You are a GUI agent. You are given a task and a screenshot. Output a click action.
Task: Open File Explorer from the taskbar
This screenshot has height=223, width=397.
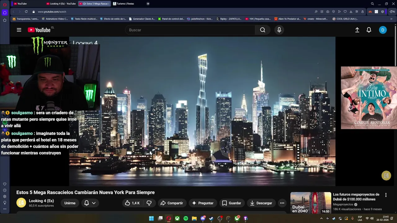pyautogui.click(x=194, y=218)
